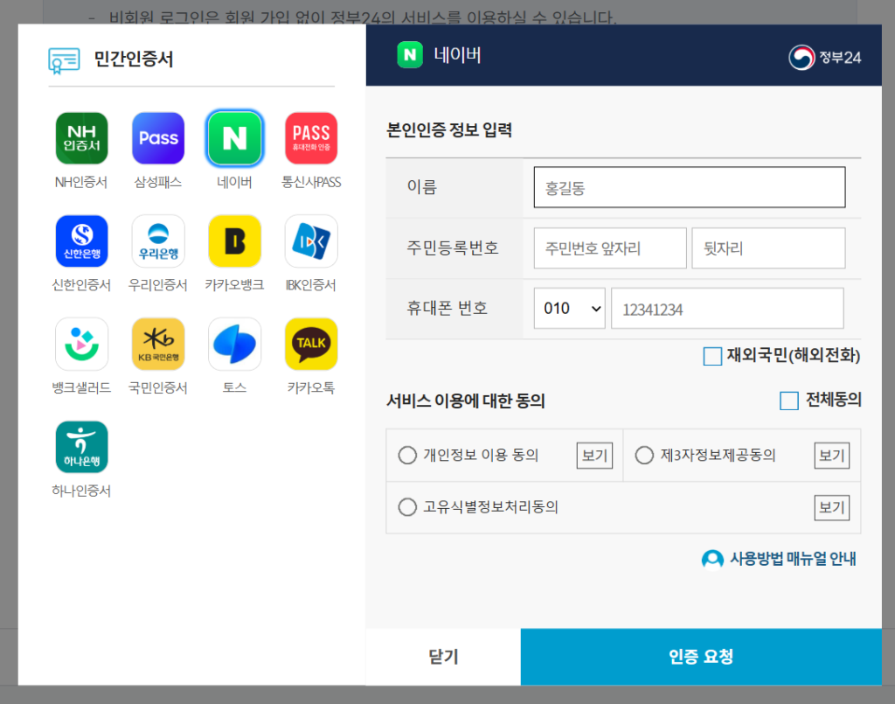This screenshot has height=704, width=895.
Task: Click the 뒷자리 resident number input field
Action: 768,248
